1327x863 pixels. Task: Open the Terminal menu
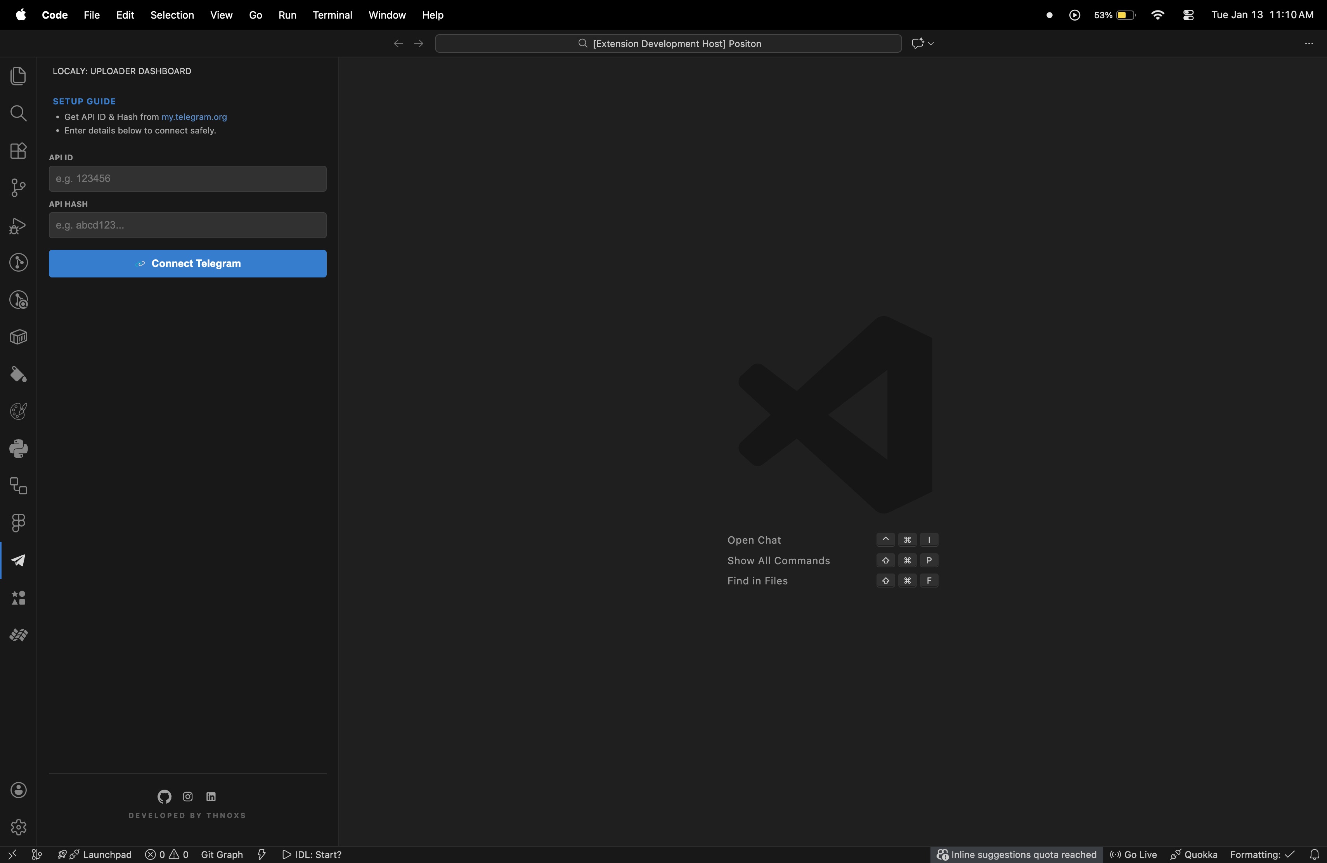coord(332,15)
